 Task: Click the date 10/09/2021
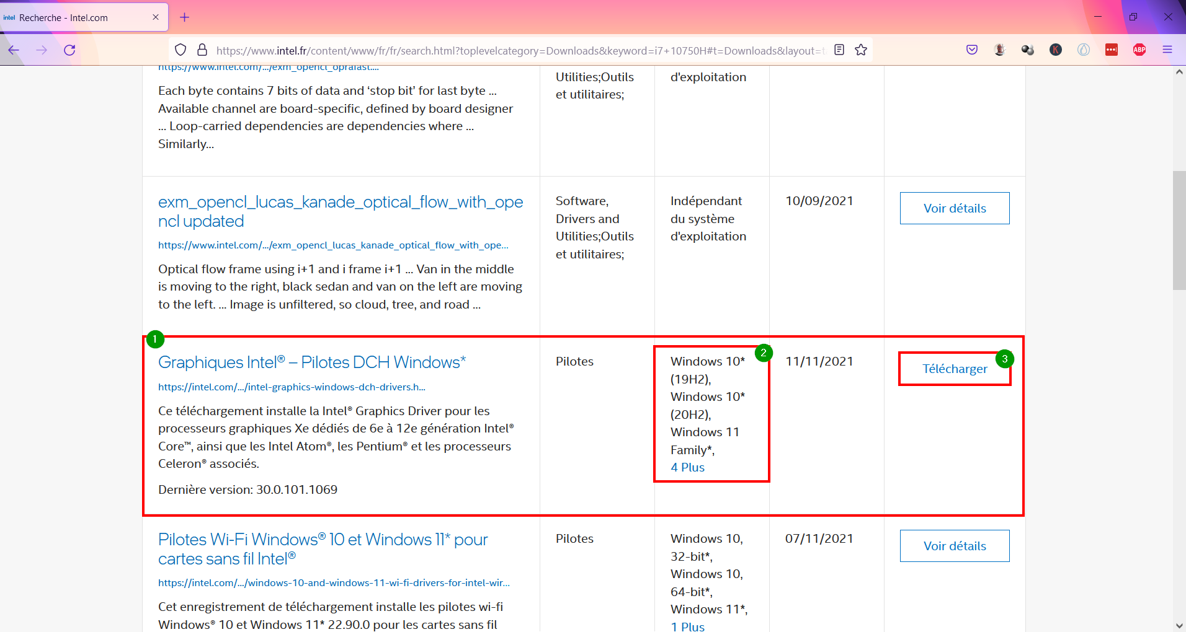tap(819, 201)
